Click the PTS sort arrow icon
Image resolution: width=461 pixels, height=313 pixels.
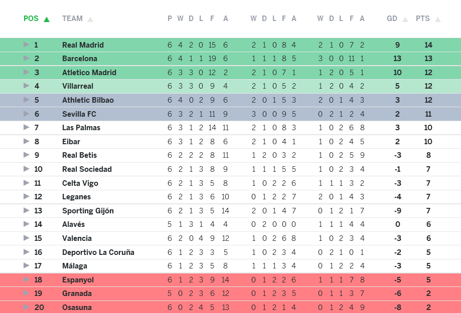point(438,20)
